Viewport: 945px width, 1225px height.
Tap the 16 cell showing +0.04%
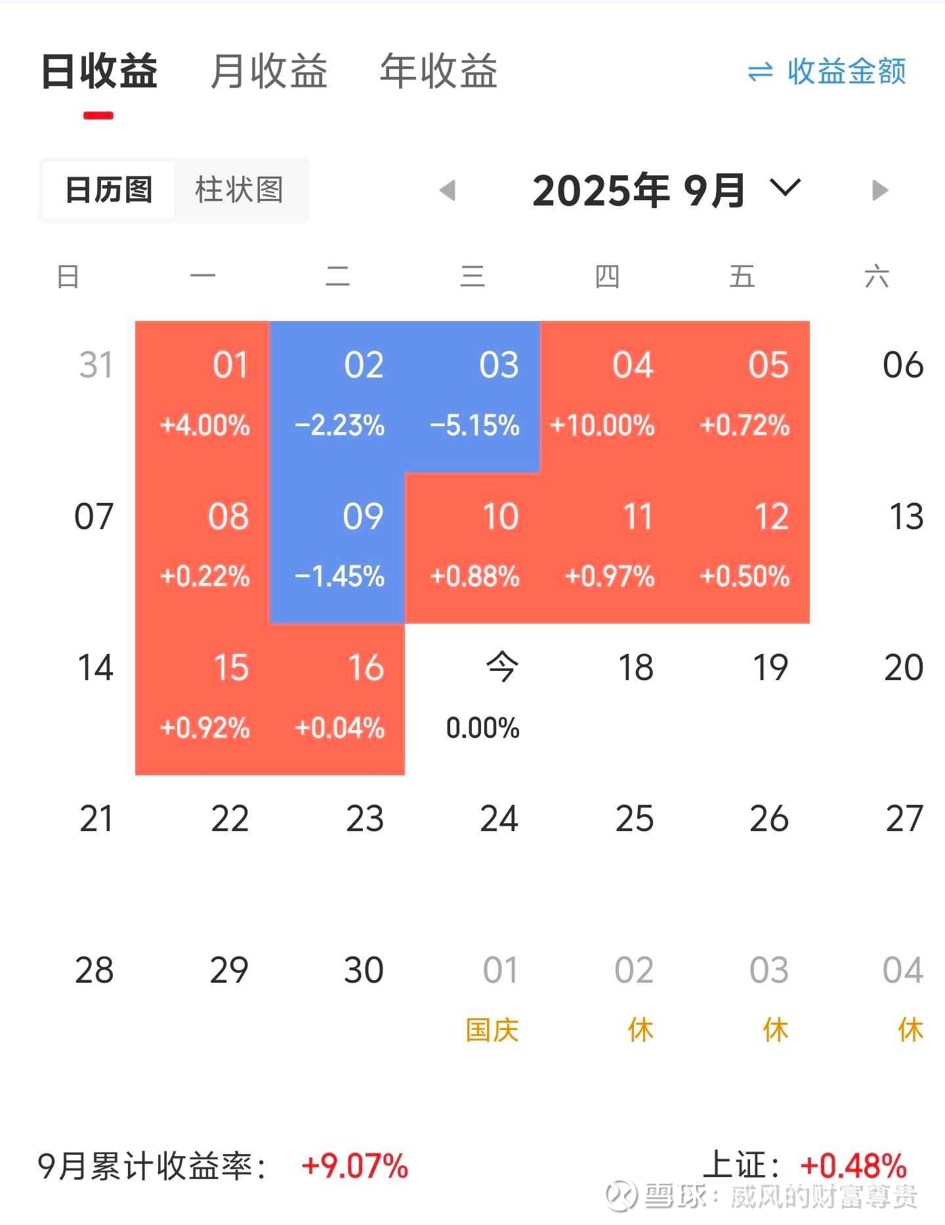click(337, 698)
